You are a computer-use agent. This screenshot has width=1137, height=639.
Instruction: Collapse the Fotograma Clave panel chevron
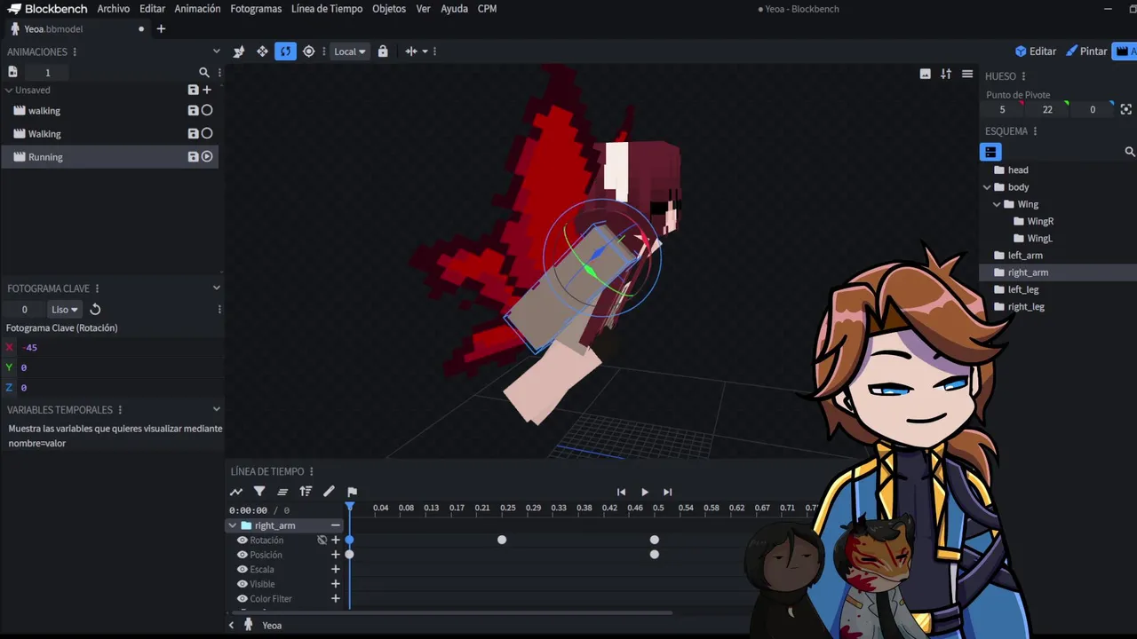216,288
